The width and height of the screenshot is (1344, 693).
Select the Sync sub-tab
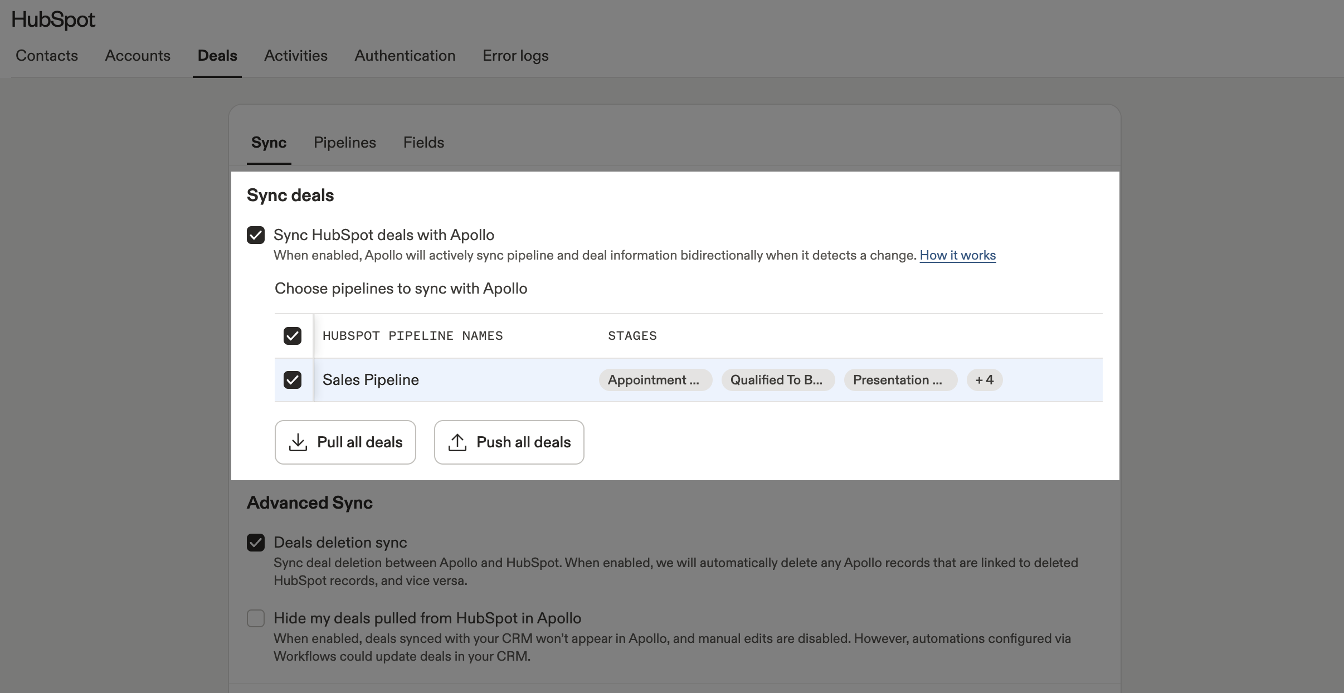click(269, 143)
